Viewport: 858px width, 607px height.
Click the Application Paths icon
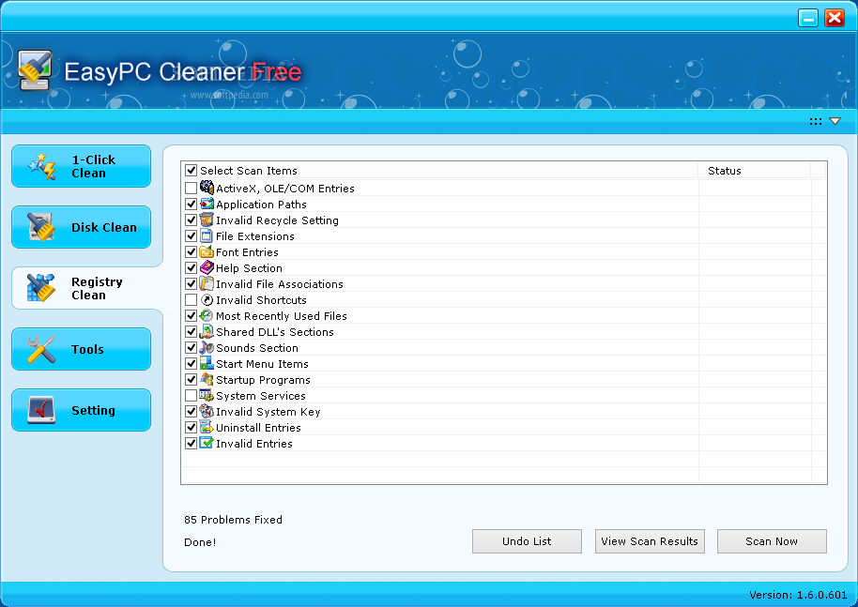coord(207,204)
